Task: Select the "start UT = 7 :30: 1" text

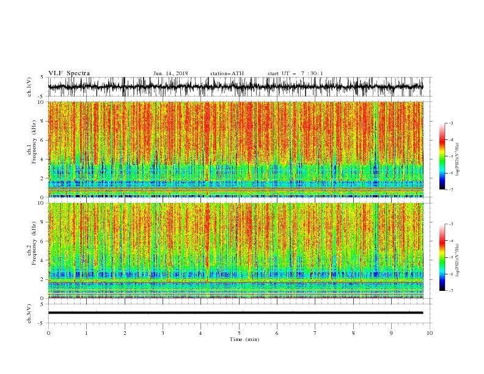Action: tap(295, 73)
